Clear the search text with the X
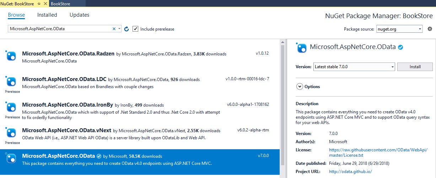 [x=114, y=29]
